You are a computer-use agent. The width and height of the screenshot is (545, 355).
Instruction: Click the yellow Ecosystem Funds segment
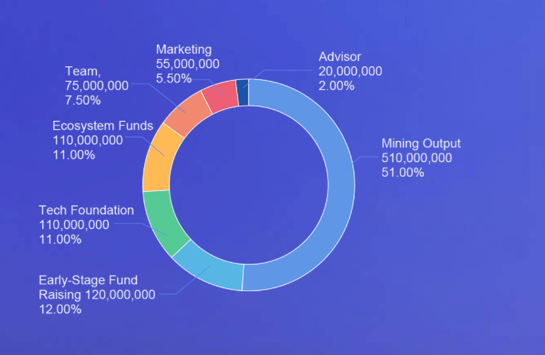158,157
